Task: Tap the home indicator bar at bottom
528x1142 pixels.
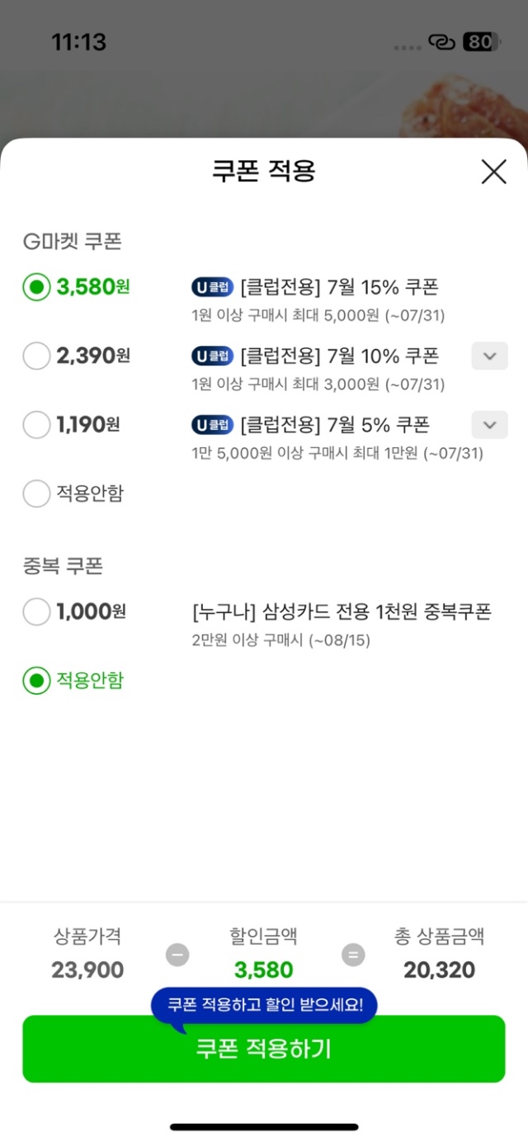Action: tap(264, 1126)
